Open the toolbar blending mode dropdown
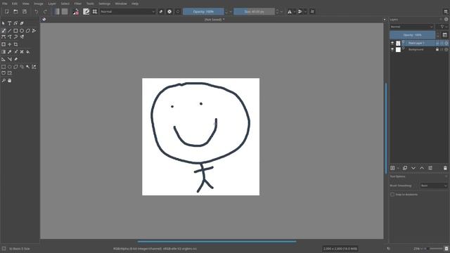The height and width of the screenshot is (253, 450). (x=128, y=11)
